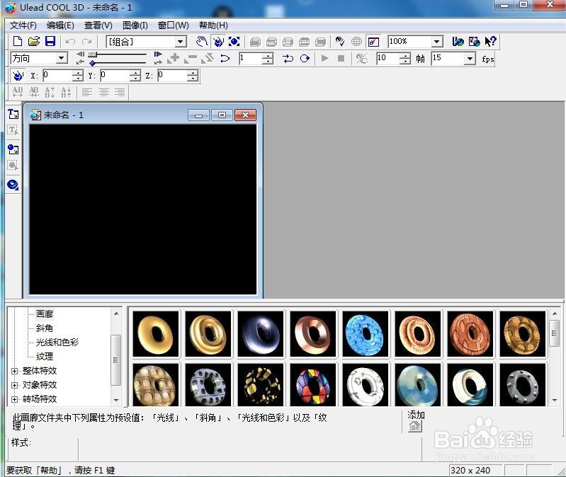
Task: Select 纹理 in the tree
Action: tap(45, 357)
